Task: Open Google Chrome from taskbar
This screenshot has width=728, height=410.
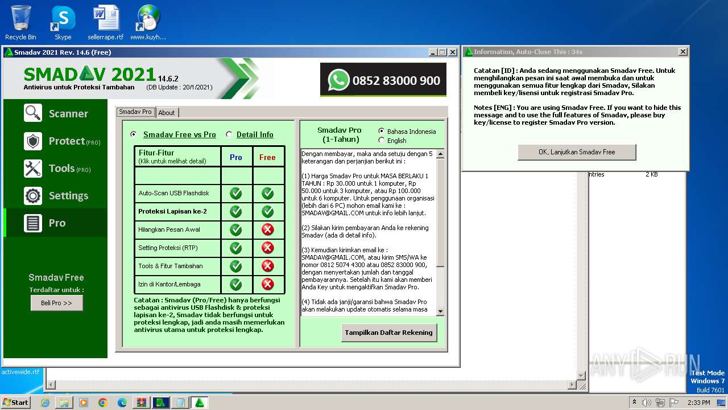Action: (x=103, y=403)
